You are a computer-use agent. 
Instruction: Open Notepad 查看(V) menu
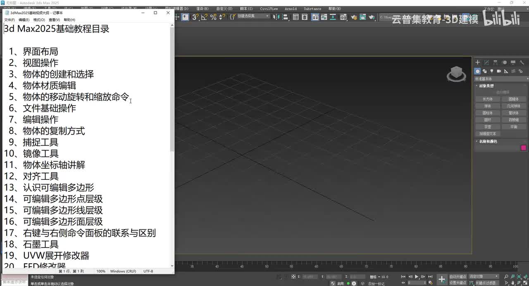(x=55, y=20)
